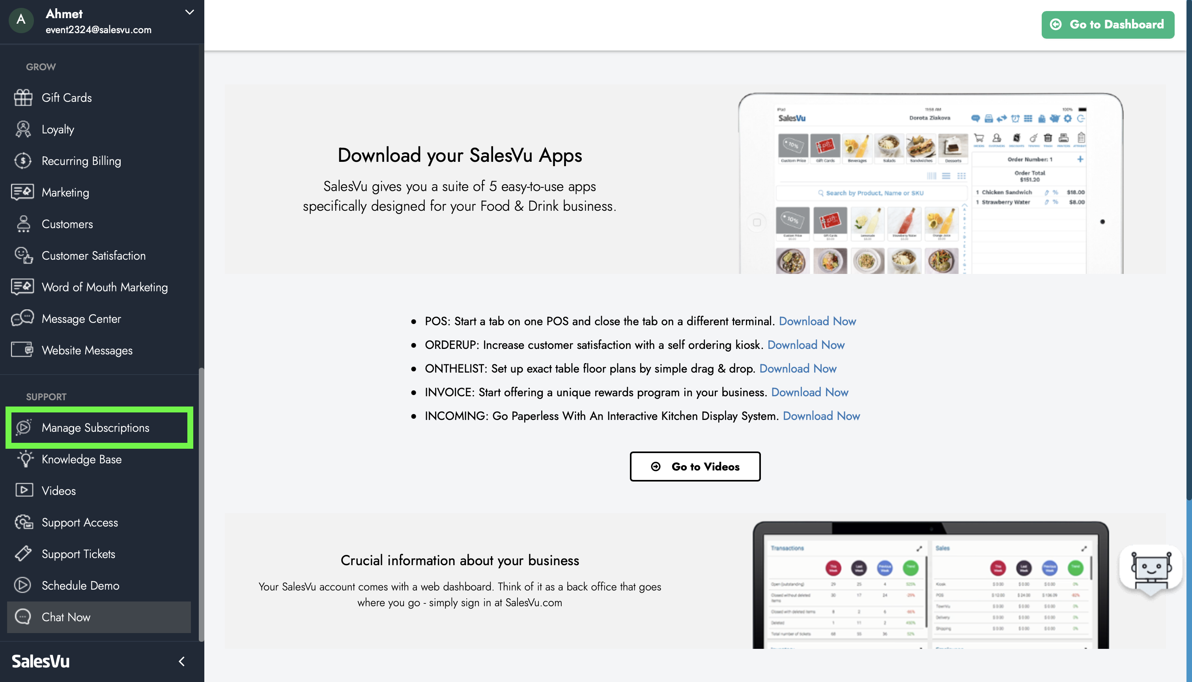The width and height of the screenshot is (1192, 682).
Task: Collapse the sidebar with the left arrow
Action: 181,661
